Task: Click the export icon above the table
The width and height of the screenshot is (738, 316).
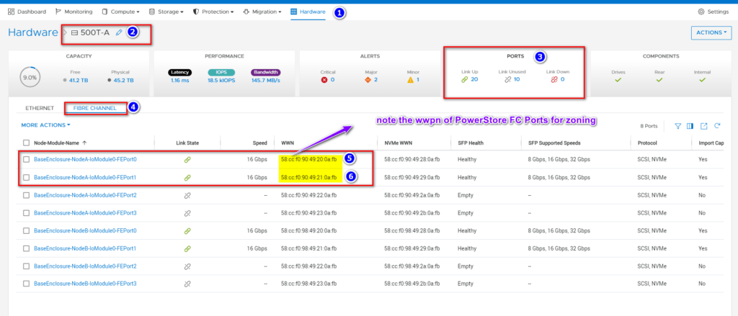Action: [x=703, y=126]
